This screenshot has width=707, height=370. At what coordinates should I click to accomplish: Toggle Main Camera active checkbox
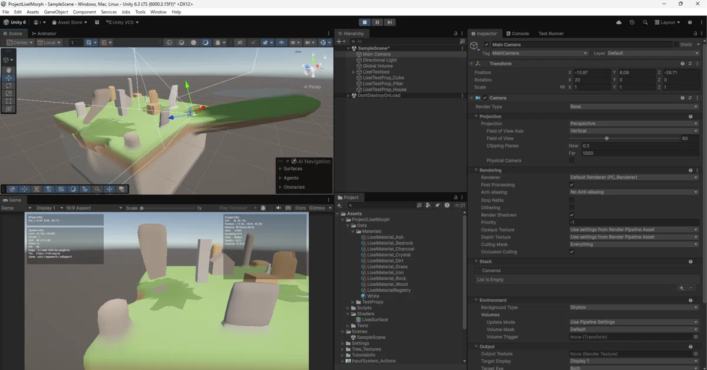tap(487, 45)
